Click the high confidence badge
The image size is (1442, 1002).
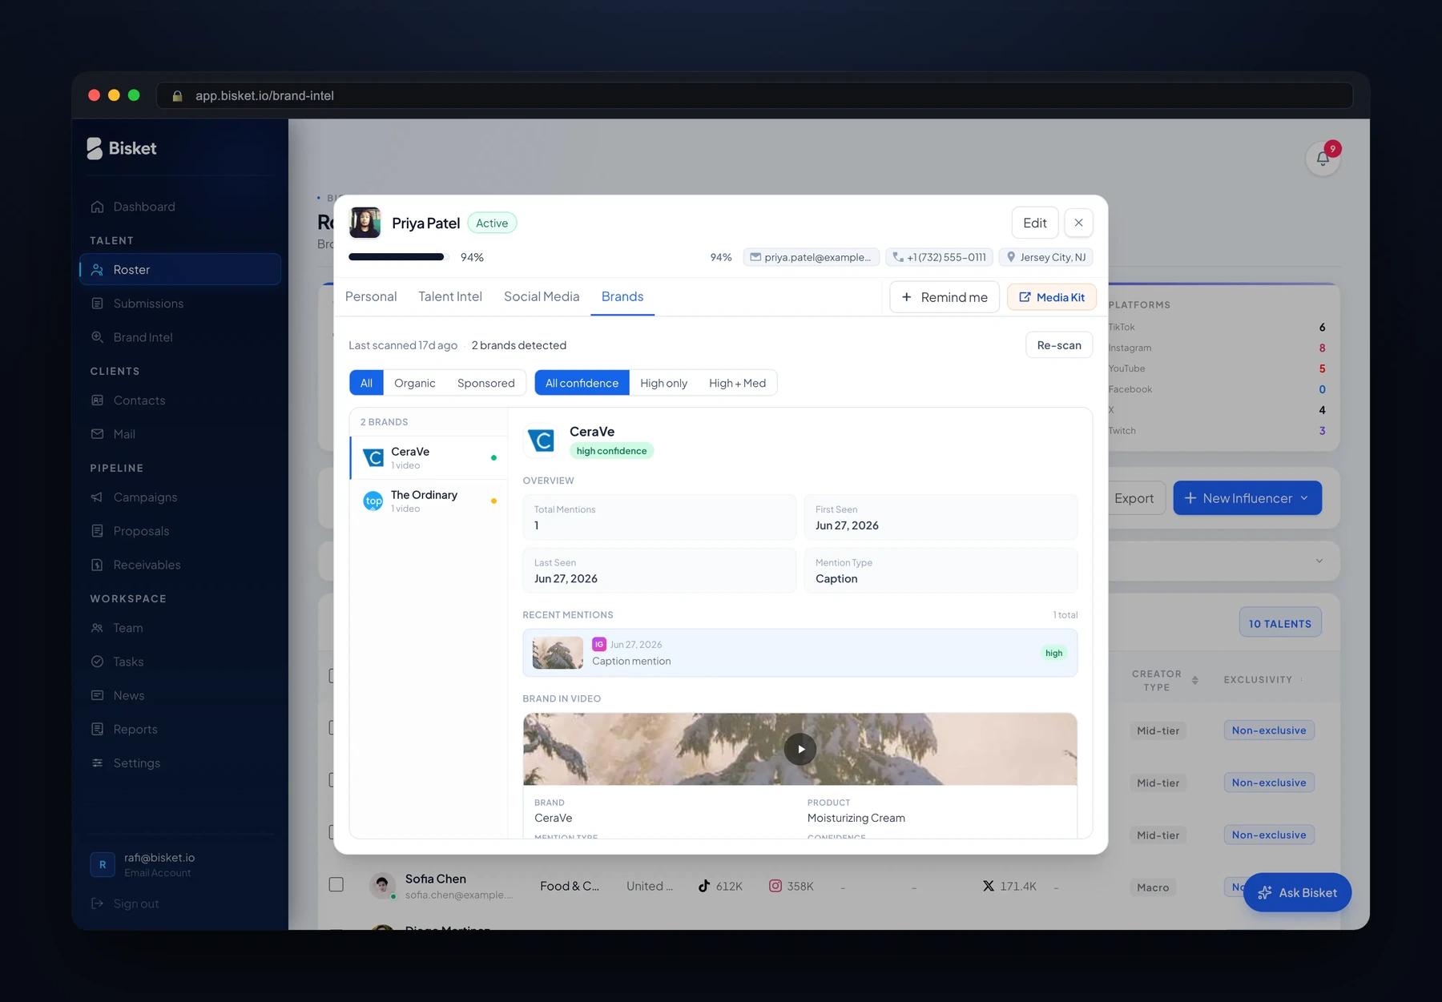tap(611, 451)
